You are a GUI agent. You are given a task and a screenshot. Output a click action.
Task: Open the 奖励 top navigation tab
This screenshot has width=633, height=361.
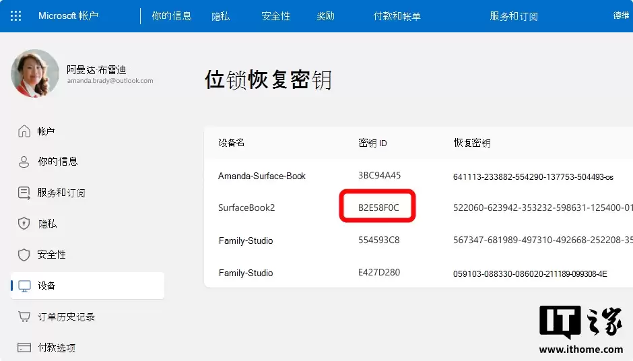(x=325, y=16)
